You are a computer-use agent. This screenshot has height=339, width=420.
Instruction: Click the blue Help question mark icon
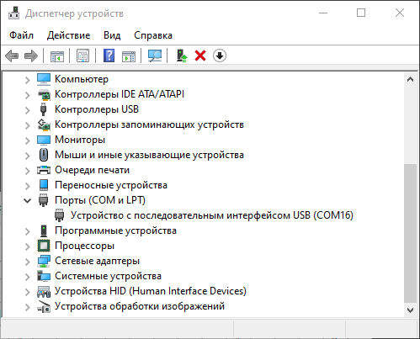(x=109, y=56)
